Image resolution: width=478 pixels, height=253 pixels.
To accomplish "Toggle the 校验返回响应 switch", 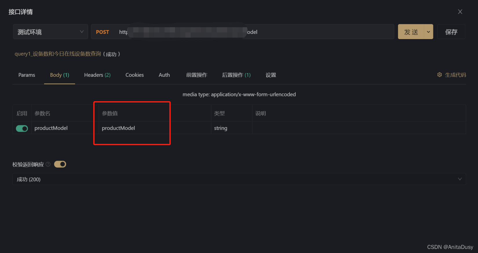I will click(x=60, y=164).
